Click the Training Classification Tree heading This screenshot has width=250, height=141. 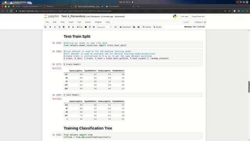click(88, 128)
